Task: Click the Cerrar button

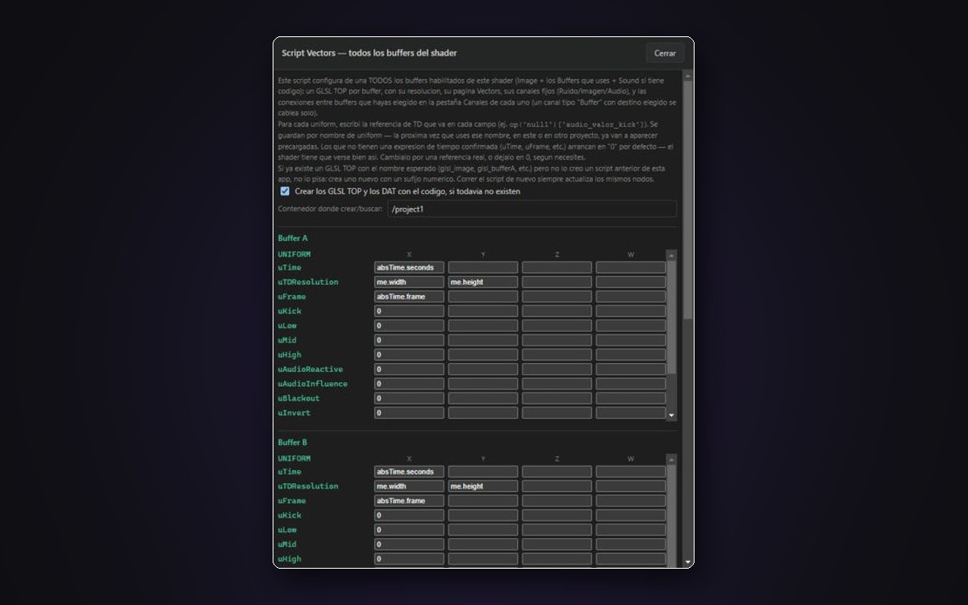Action: 665,53
